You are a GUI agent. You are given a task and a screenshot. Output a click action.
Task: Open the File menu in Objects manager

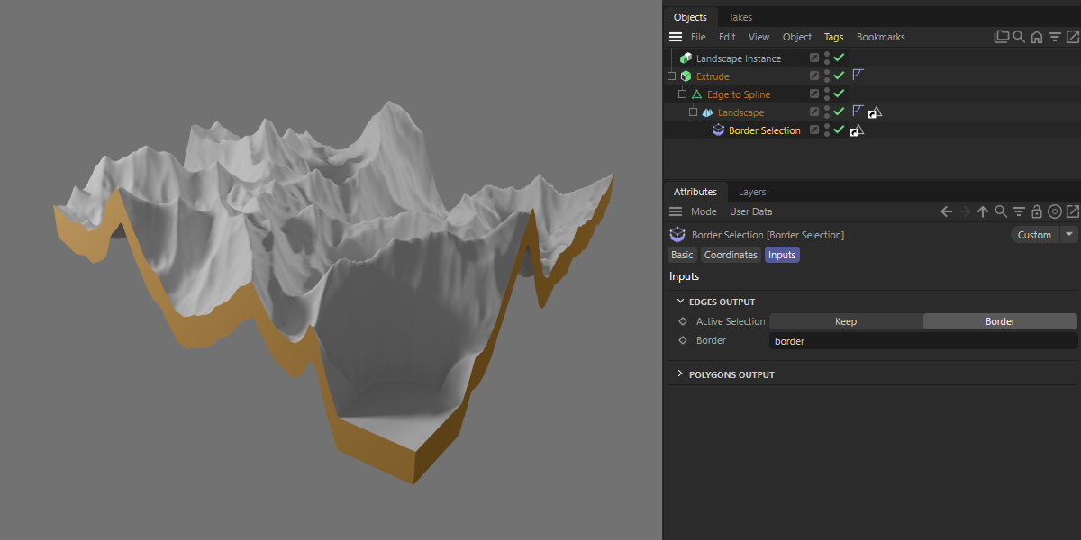click(698, 37)
